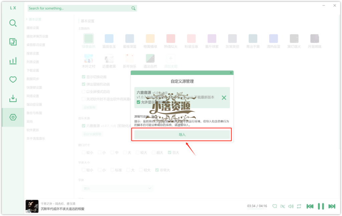Pick the 蓝田生玉 blue theme swatch
Viewport: 342px width, 216px height.
coord(109,39)
